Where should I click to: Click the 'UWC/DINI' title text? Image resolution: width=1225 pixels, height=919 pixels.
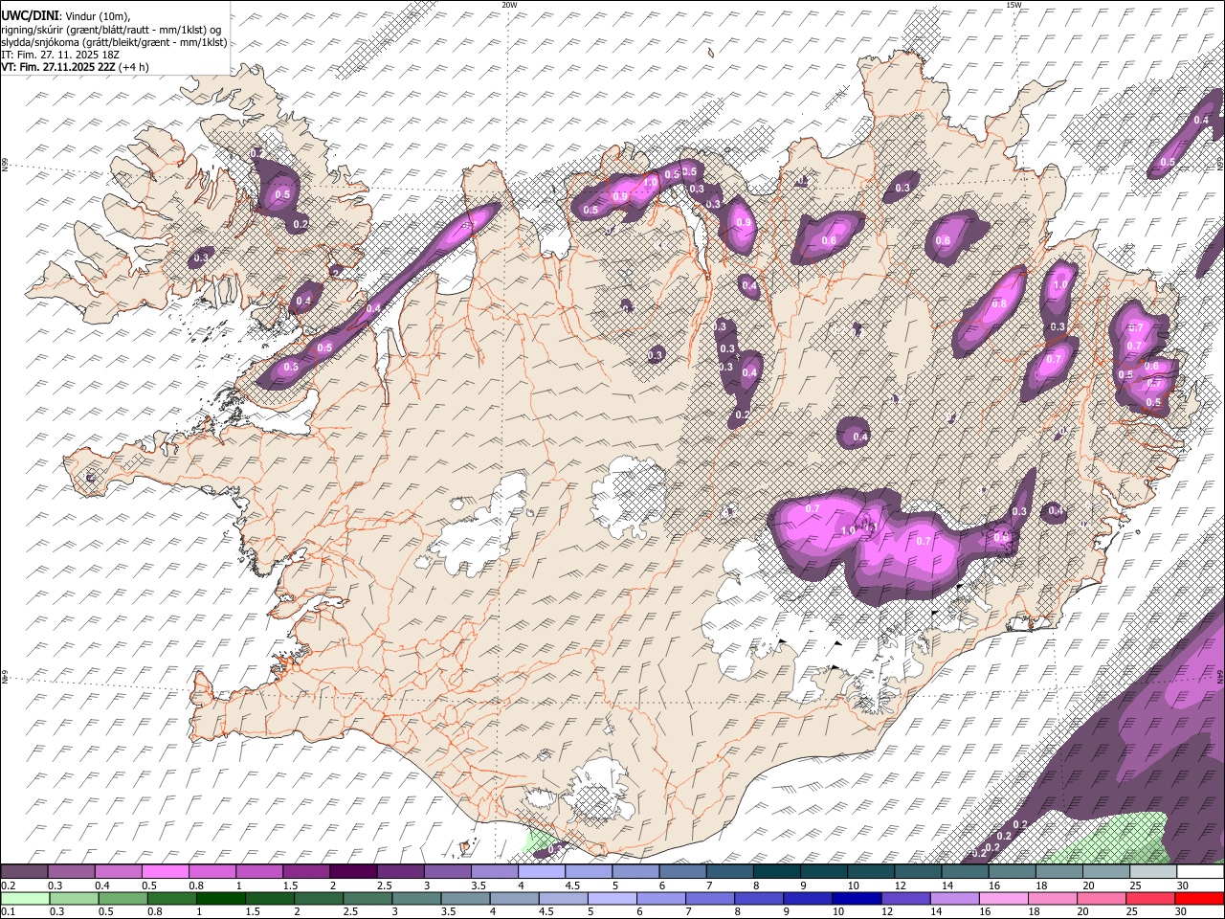click(x=29, y=14)
